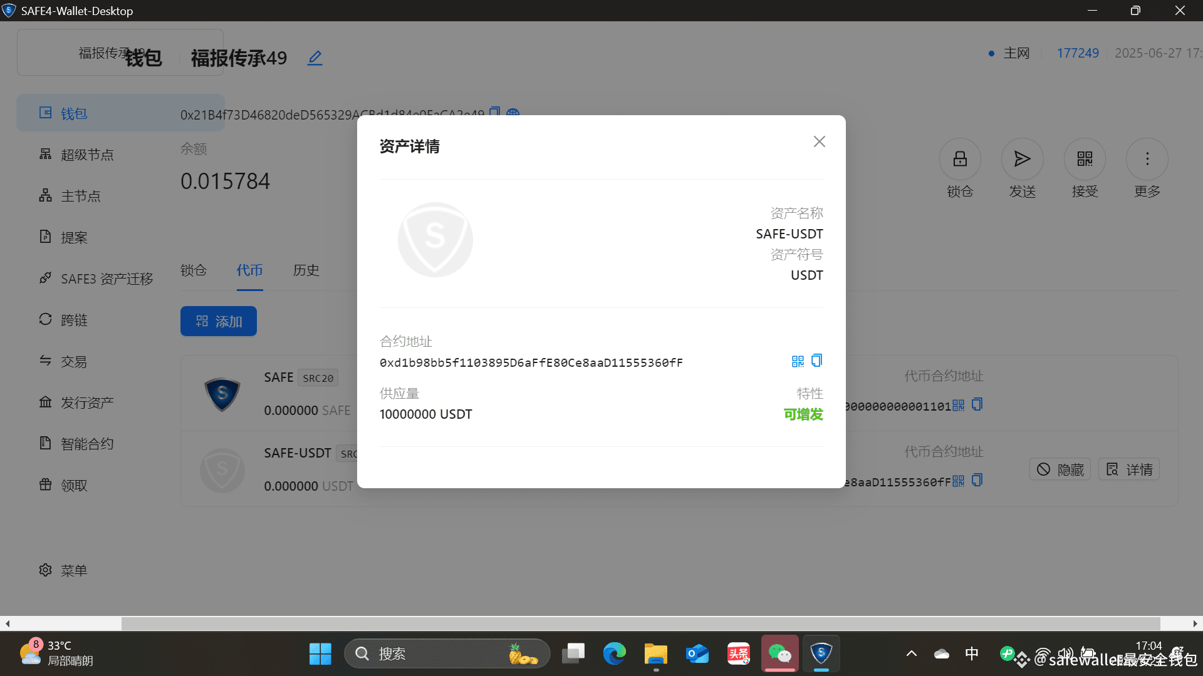Open 超级节点 from the sidebar
Screen dimensions: 1203x676
coord(87,154)
